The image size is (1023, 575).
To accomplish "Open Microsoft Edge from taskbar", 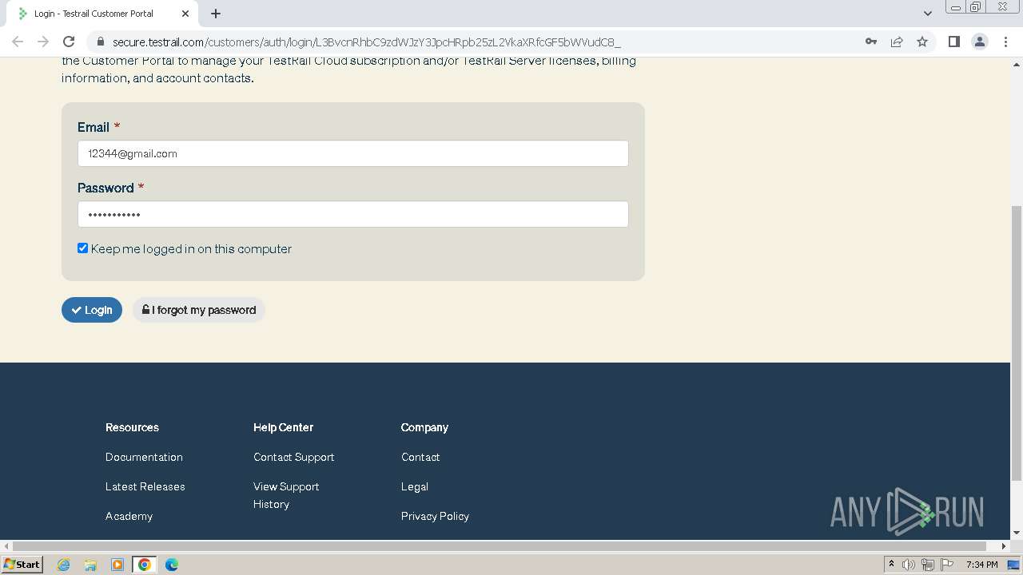I will [172, 565].
